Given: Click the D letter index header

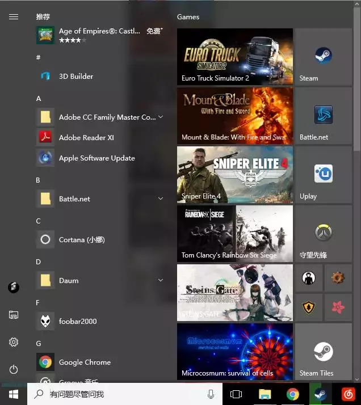Looking at the screenshot, I should click(x=38, y=261).
